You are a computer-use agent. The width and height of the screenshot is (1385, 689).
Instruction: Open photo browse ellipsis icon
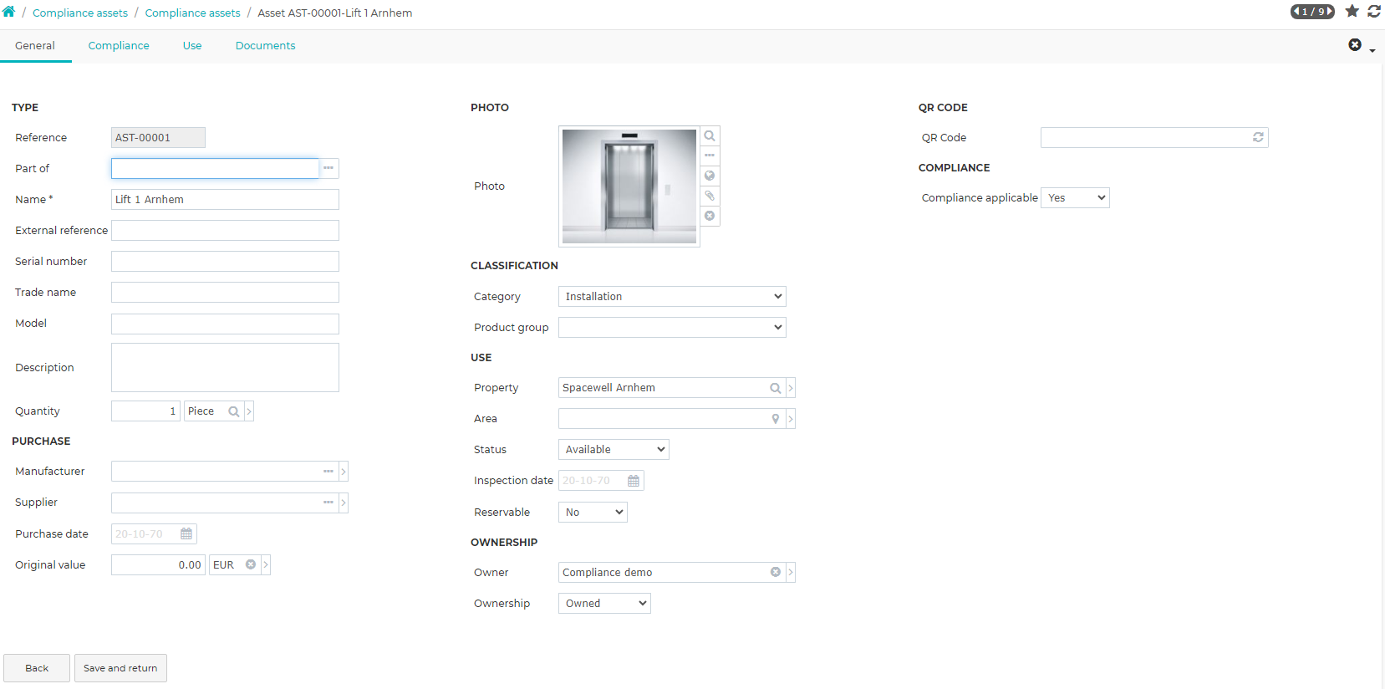710,156
